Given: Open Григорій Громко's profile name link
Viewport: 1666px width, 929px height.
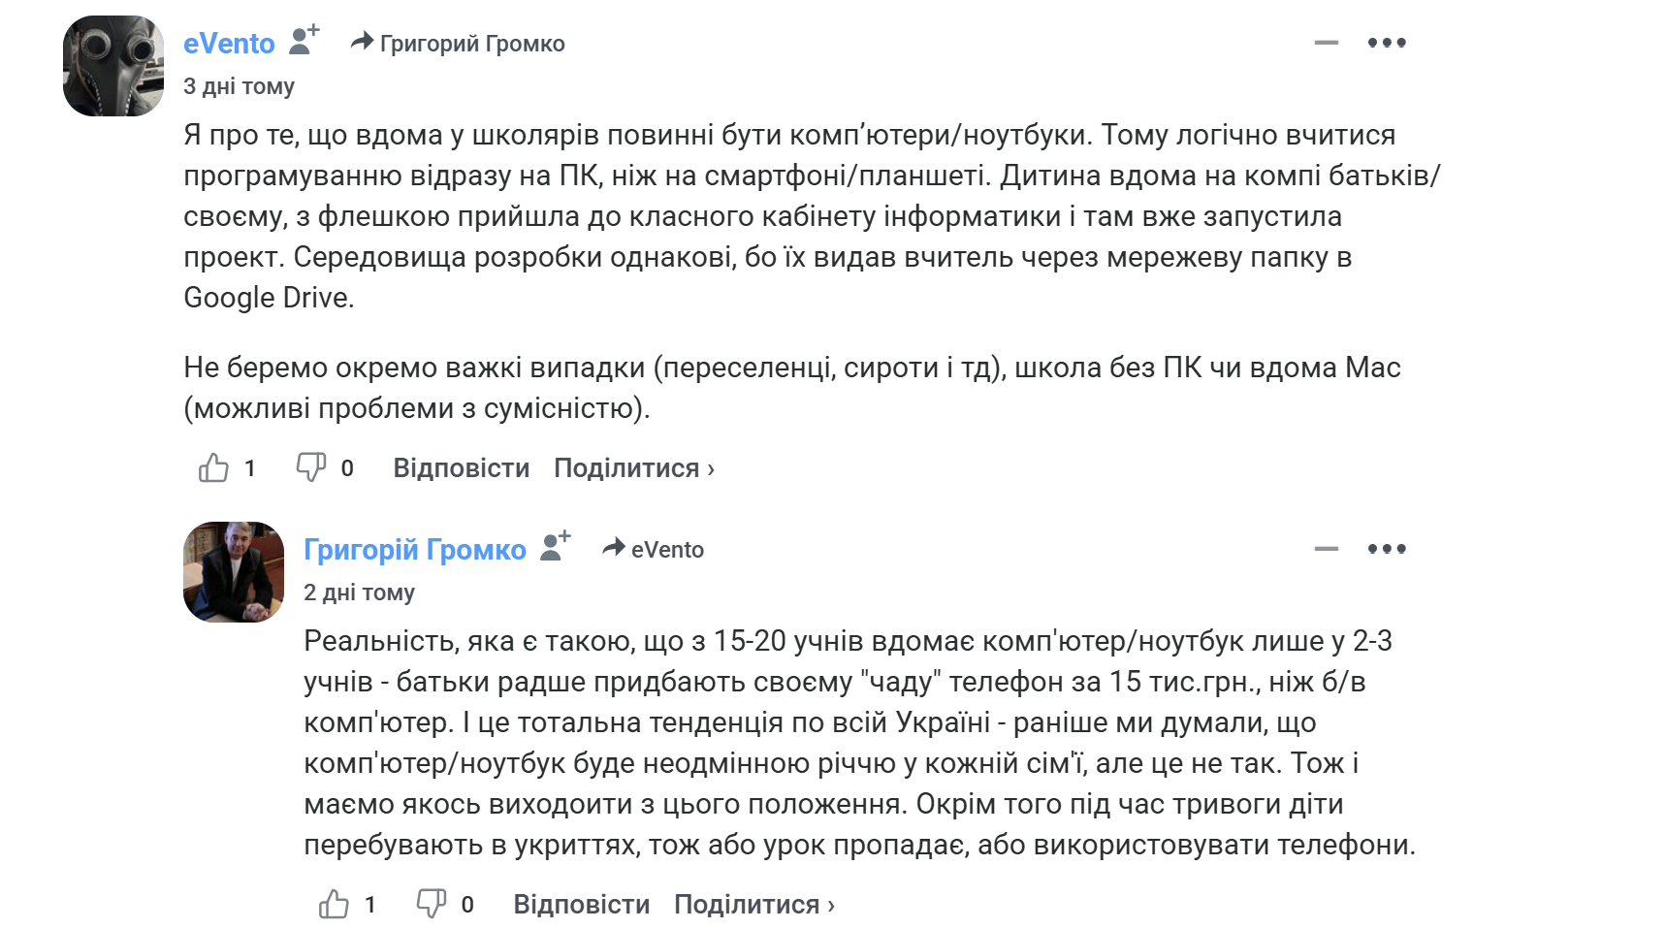Looking at the screenshot, I should click(x=414, y=550).
